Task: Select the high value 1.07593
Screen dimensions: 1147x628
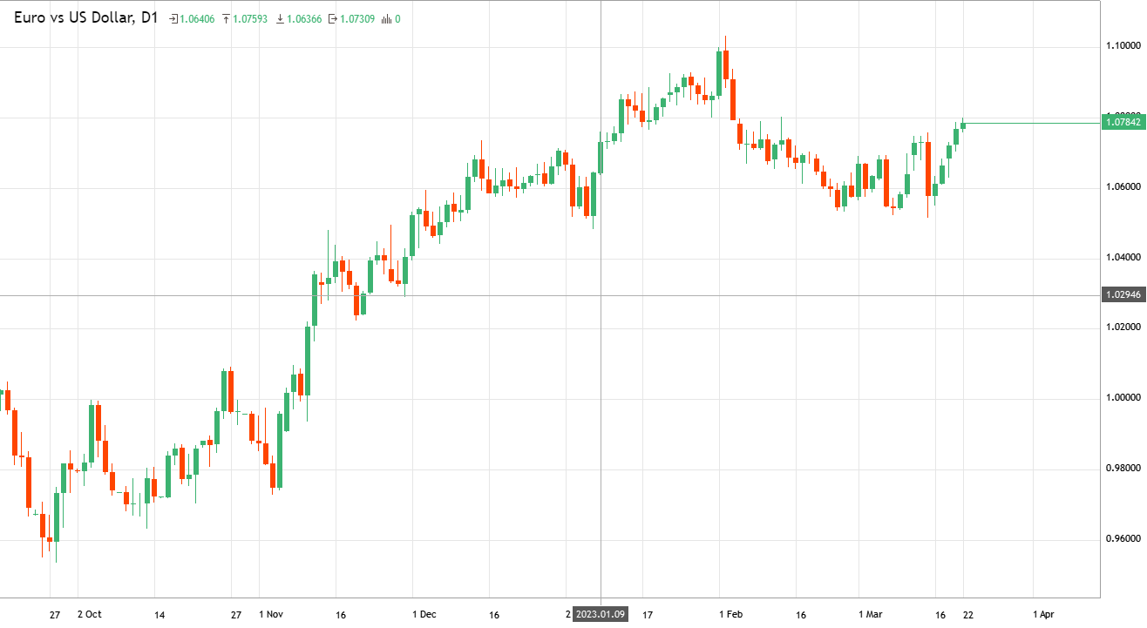Action: 250,18
